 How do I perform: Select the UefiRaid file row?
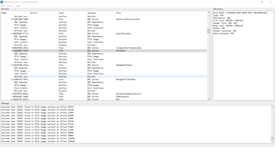(x=104, y=51)
